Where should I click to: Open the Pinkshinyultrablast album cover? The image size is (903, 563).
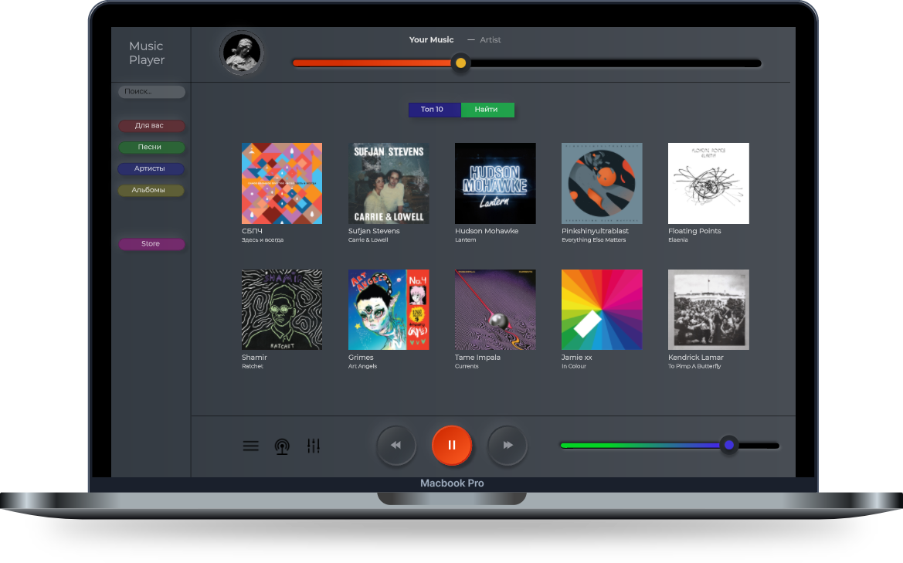point(602,183)
